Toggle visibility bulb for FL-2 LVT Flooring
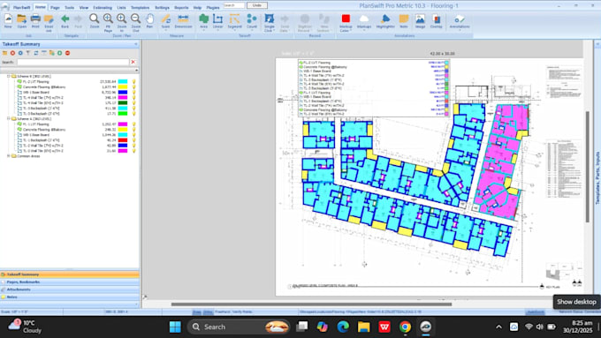Screen dimensions: 601x338 tap(134, 81)
